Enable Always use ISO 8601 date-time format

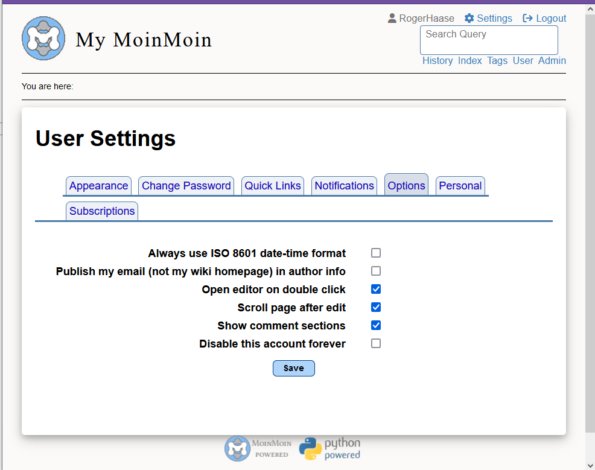click(376, 253)
